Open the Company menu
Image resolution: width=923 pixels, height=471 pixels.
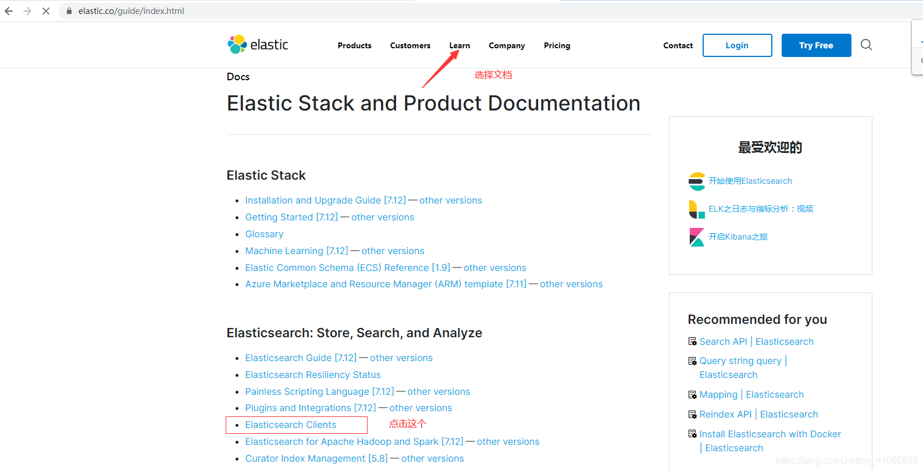pyautogui.click(x=507, y=45)
